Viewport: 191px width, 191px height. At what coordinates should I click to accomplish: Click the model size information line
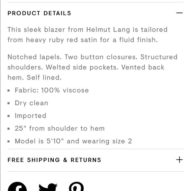click(73, 141)
